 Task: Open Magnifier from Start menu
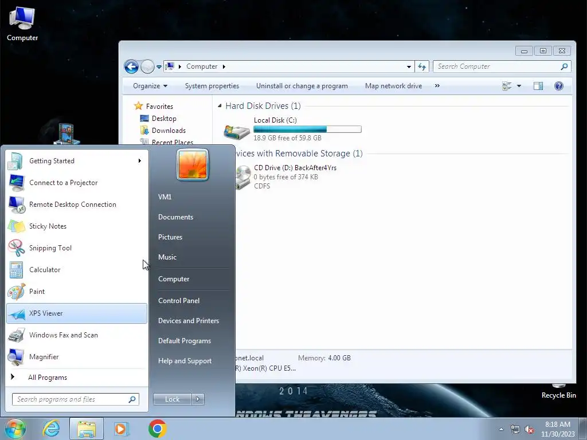[x=77, y=356]
